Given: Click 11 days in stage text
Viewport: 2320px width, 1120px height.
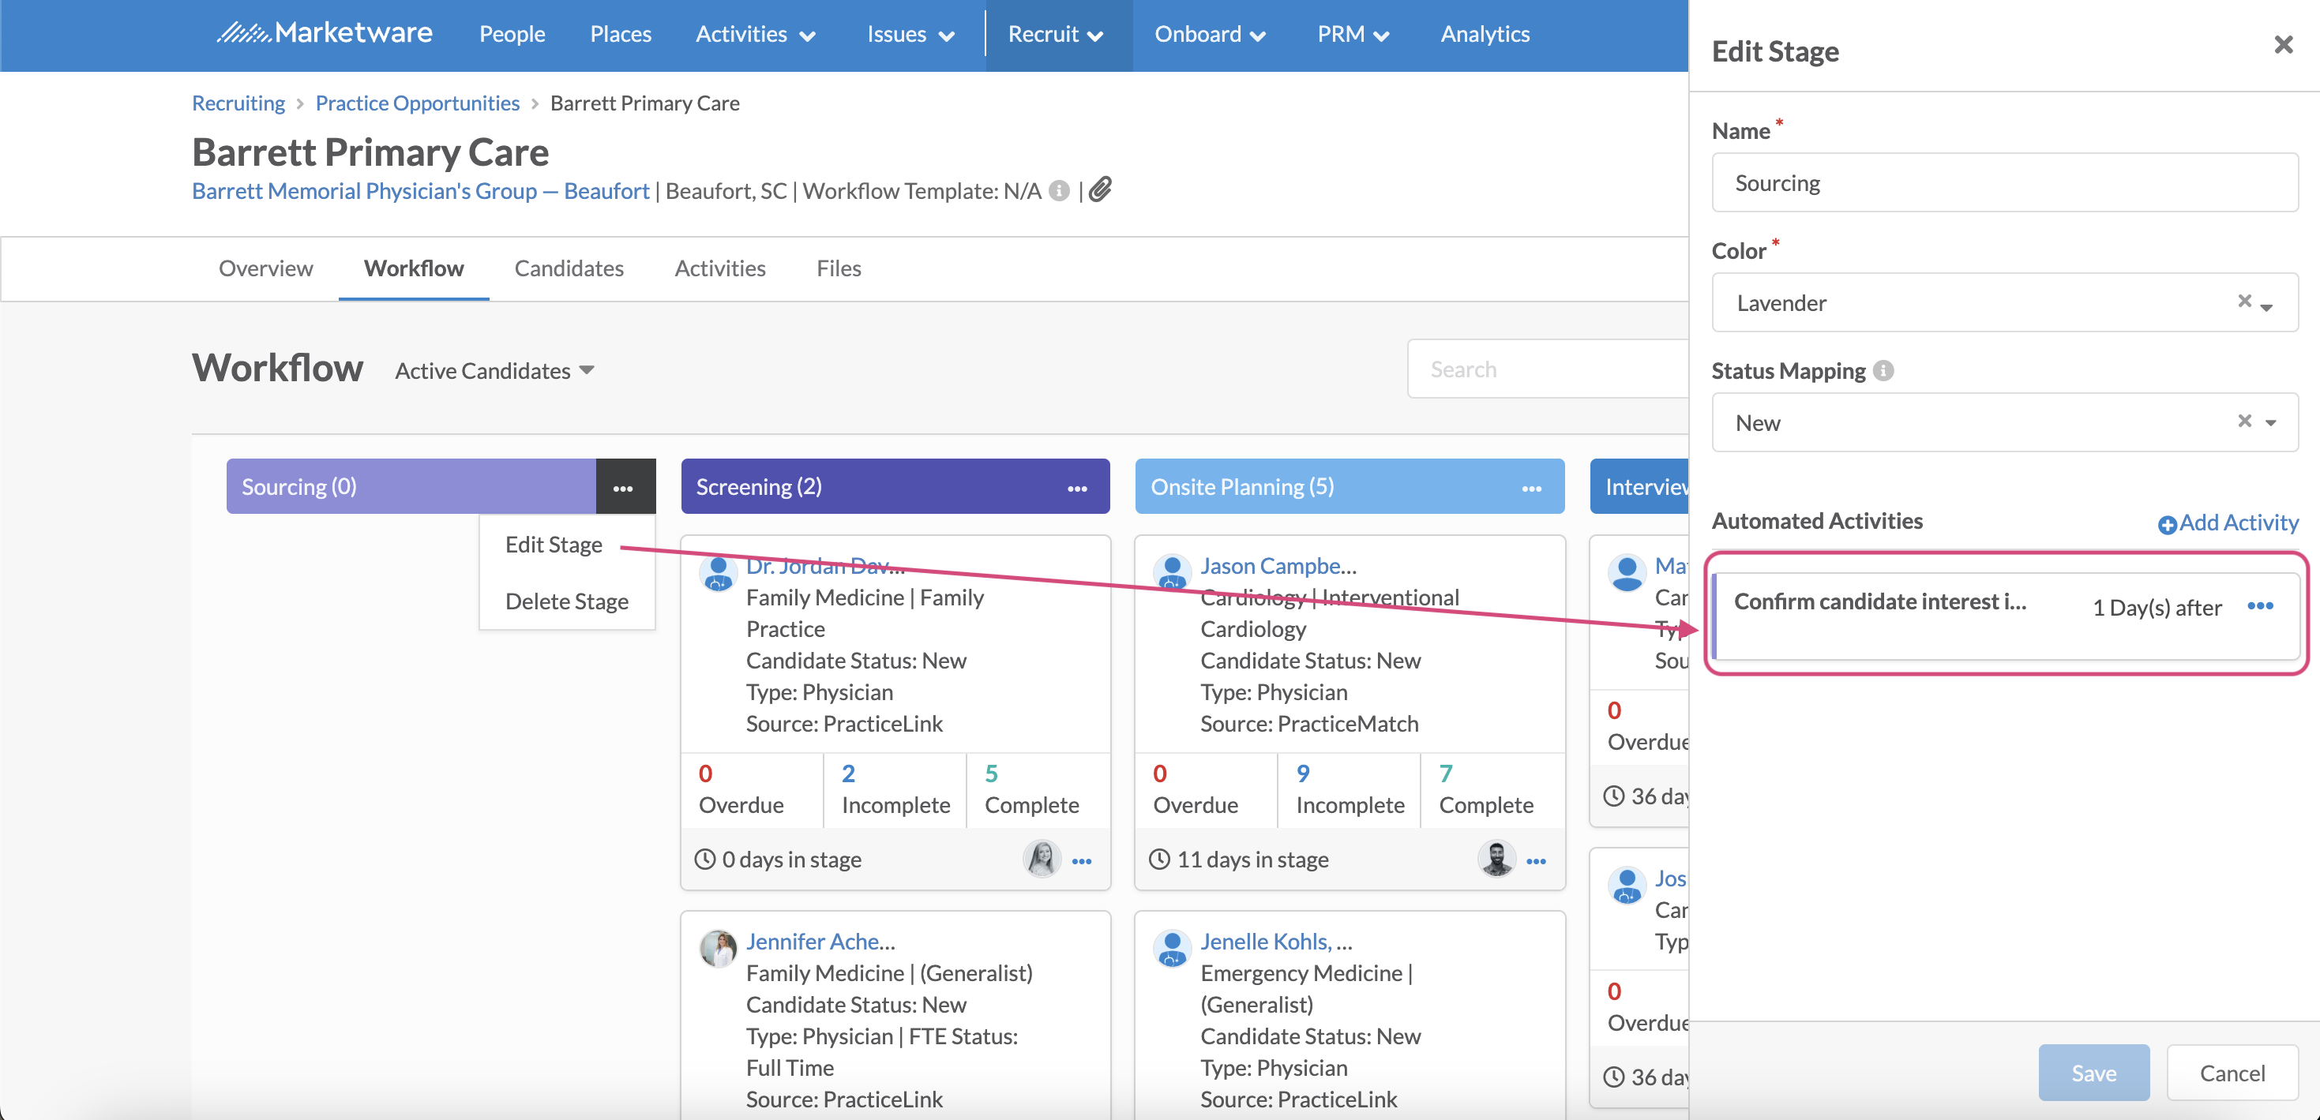Looking at the screenshot, I should point(1252,860).
